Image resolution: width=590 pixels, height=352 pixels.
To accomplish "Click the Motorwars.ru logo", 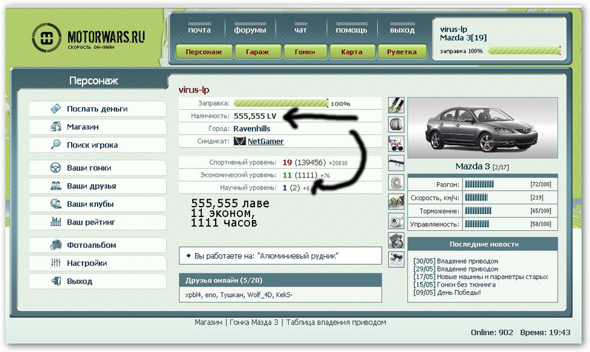I will click(88, 37).
